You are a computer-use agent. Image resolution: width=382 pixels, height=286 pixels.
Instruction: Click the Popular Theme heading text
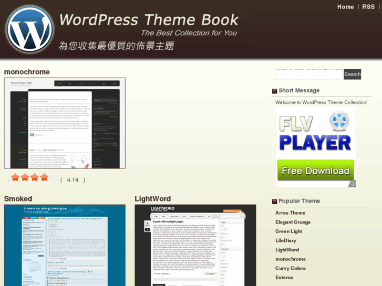299,201
